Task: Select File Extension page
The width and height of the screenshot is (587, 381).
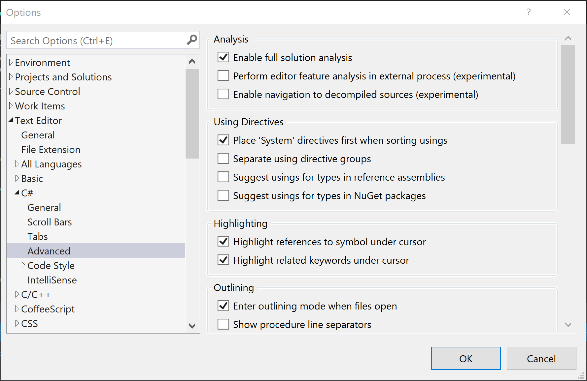Action: [x=51, y=150]
